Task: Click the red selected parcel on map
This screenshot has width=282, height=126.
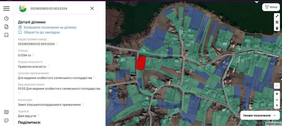Action: coord(141,63)
